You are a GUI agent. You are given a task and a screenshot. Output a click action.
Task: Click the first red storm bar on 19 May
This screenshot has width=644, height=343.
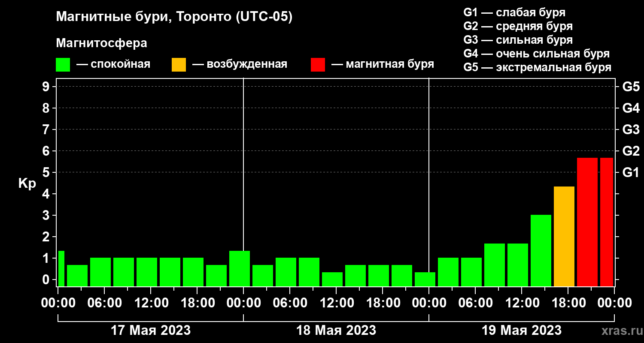[x=587, y=222]
